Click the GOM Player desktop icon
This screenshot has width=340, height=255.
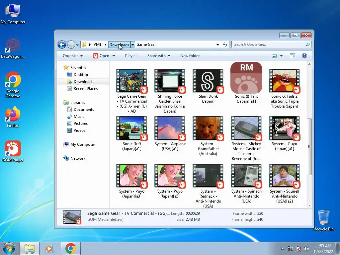coord(13,151)
